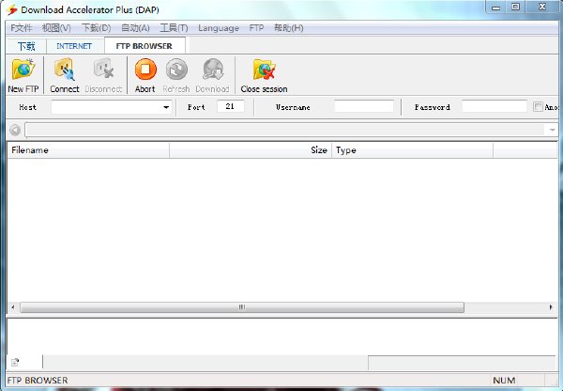This screenshot has height=391, width=563.
Task: Open the path bar dropdown arrow
Action: pos(552,130)
